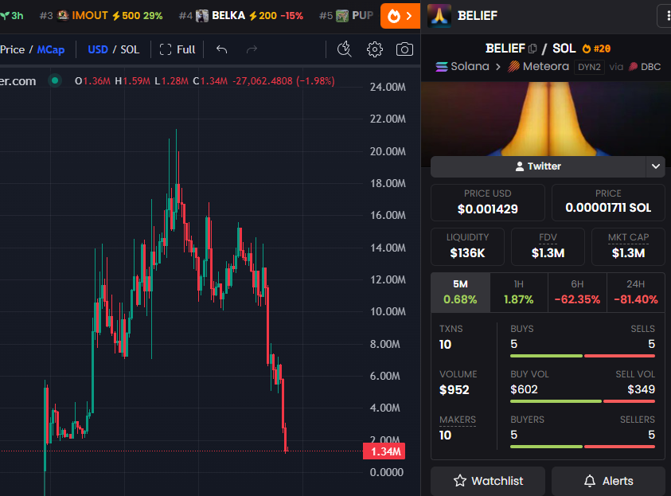Image resolution: width=671 pixels, height=496 pixels.
Task: Click the Meteora DEX link
Action: [x=538, y=67]
